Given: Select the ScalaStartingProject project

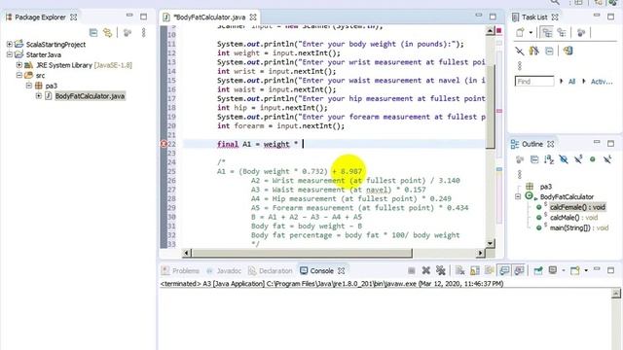Looking at the screenshot, I should (55, 45).
